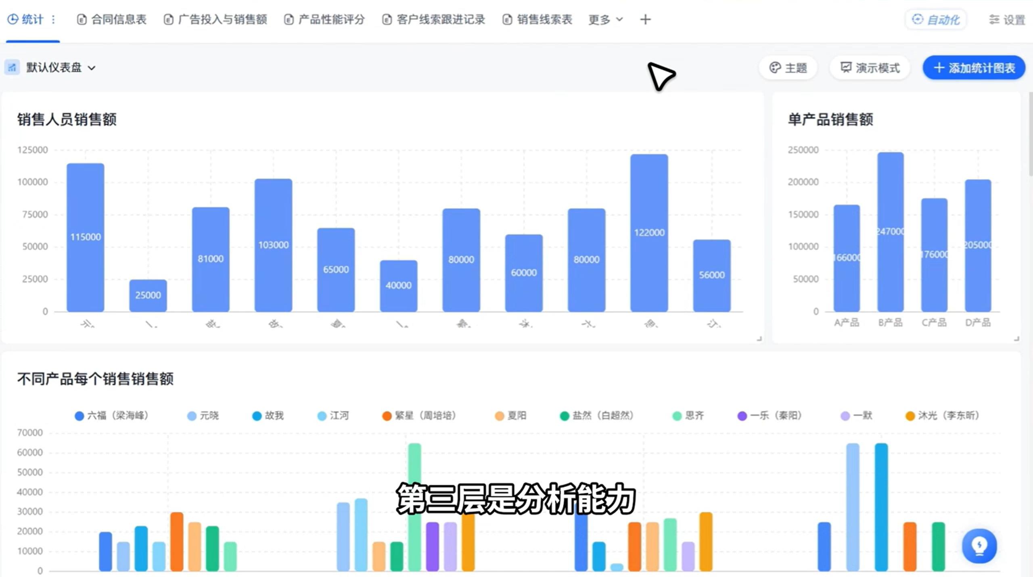Click the document icon on 广告投入与销售额 tab

point(168,19)
